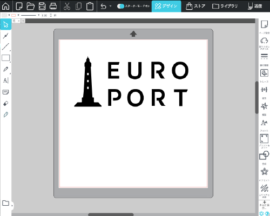The image size is (270, 216).
Task: Choose the Select arrow tool
Action: (6, 24)
